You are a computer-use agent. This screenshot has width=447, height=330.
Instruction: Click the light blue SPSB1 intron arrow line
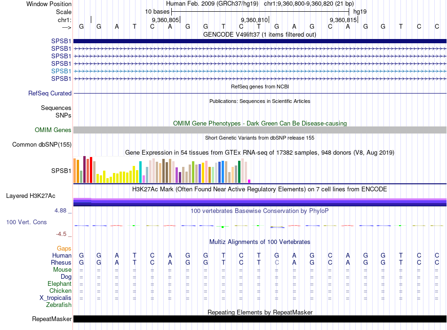pos(260,71)
